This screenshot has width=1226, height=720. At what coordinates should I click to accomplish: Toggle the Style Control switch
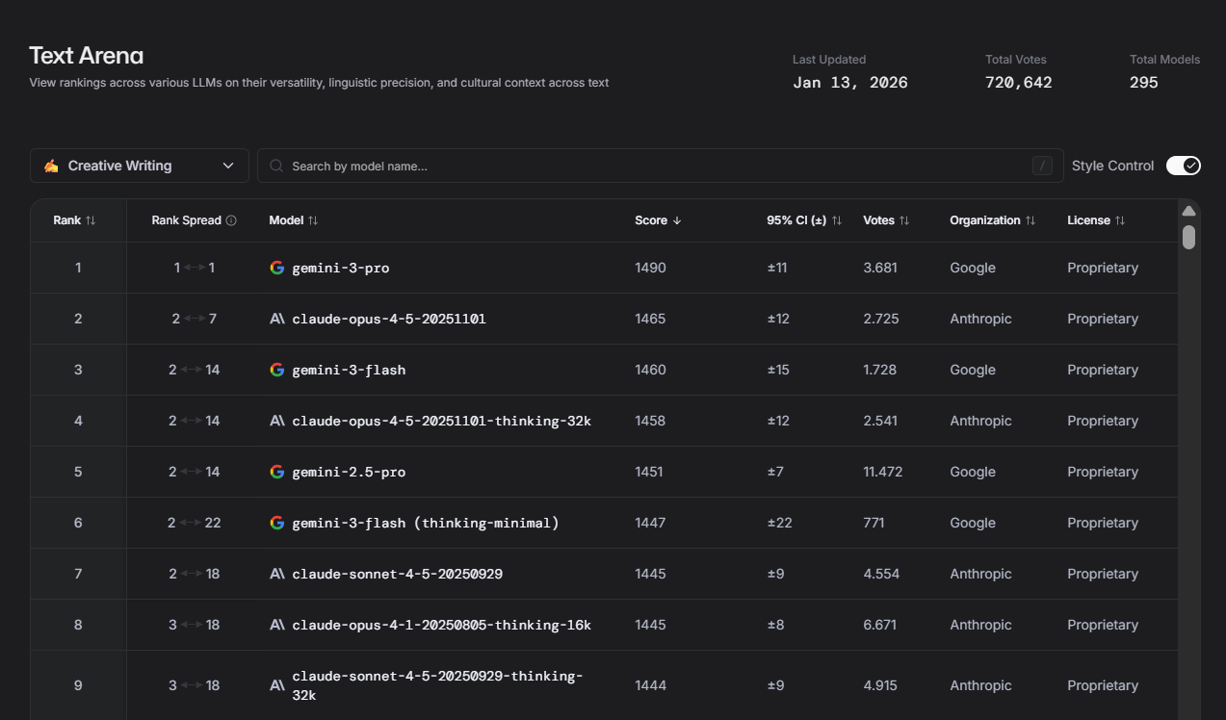point(1184,166)
